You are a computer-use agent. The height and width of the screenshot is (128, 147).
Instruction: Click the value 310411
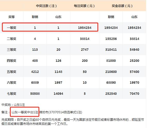pos(111,50)
